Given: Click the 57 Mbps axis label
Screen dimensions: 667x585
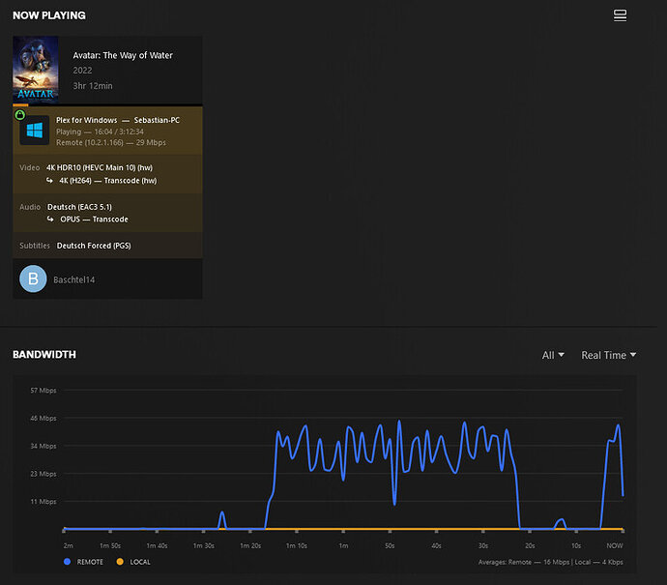Looking at the screenshot, I should [43, 390].
